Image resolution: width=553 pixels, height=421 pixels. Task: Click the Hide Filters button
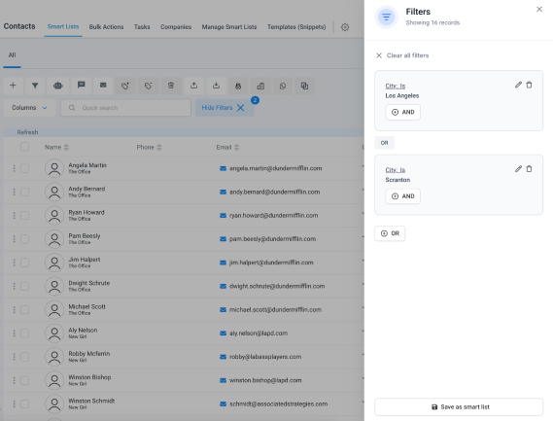pos(225,108)
